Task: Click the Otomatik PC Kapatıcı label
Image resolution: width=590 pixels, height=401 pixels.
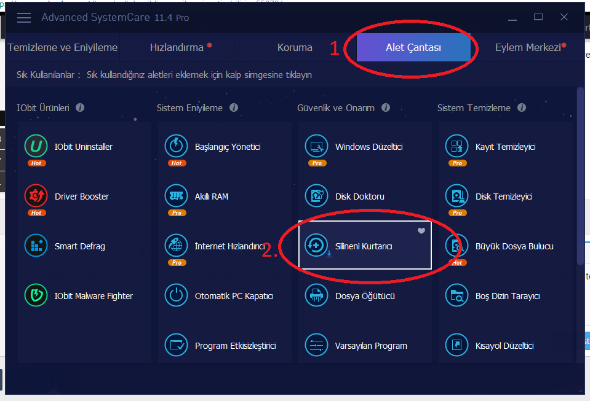Action: coord(234,296)
